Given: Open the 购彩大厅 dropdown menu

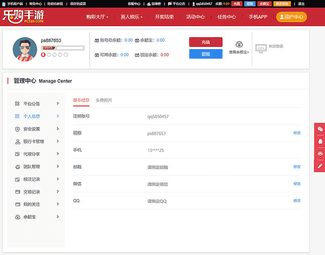Looking at the screenshot, I should 97,17.
